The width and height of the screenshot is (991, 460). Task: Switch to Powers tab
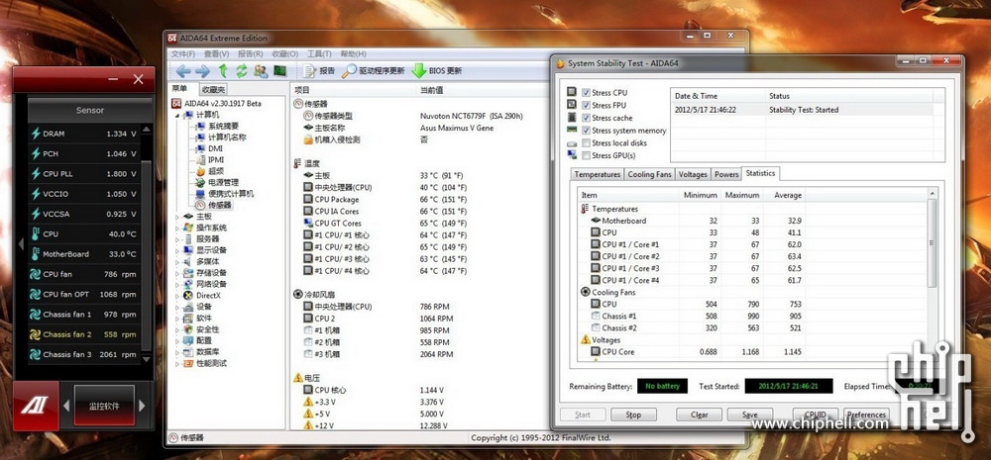pyautogui.click(x=726, y=175)
